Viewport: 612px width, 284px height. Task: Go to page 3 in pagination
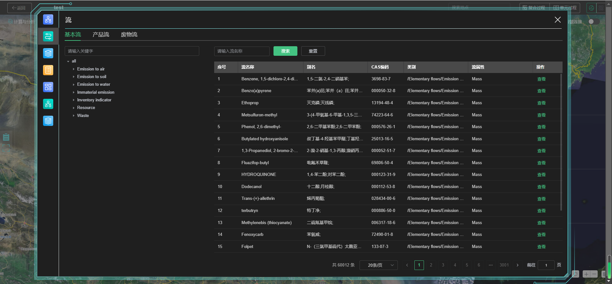tap(443, 265)
